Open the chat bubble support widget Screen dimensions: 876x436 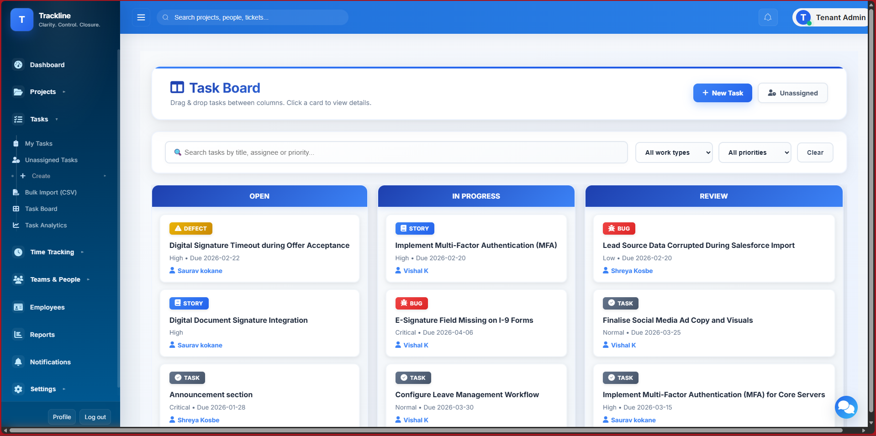(846, 407)
